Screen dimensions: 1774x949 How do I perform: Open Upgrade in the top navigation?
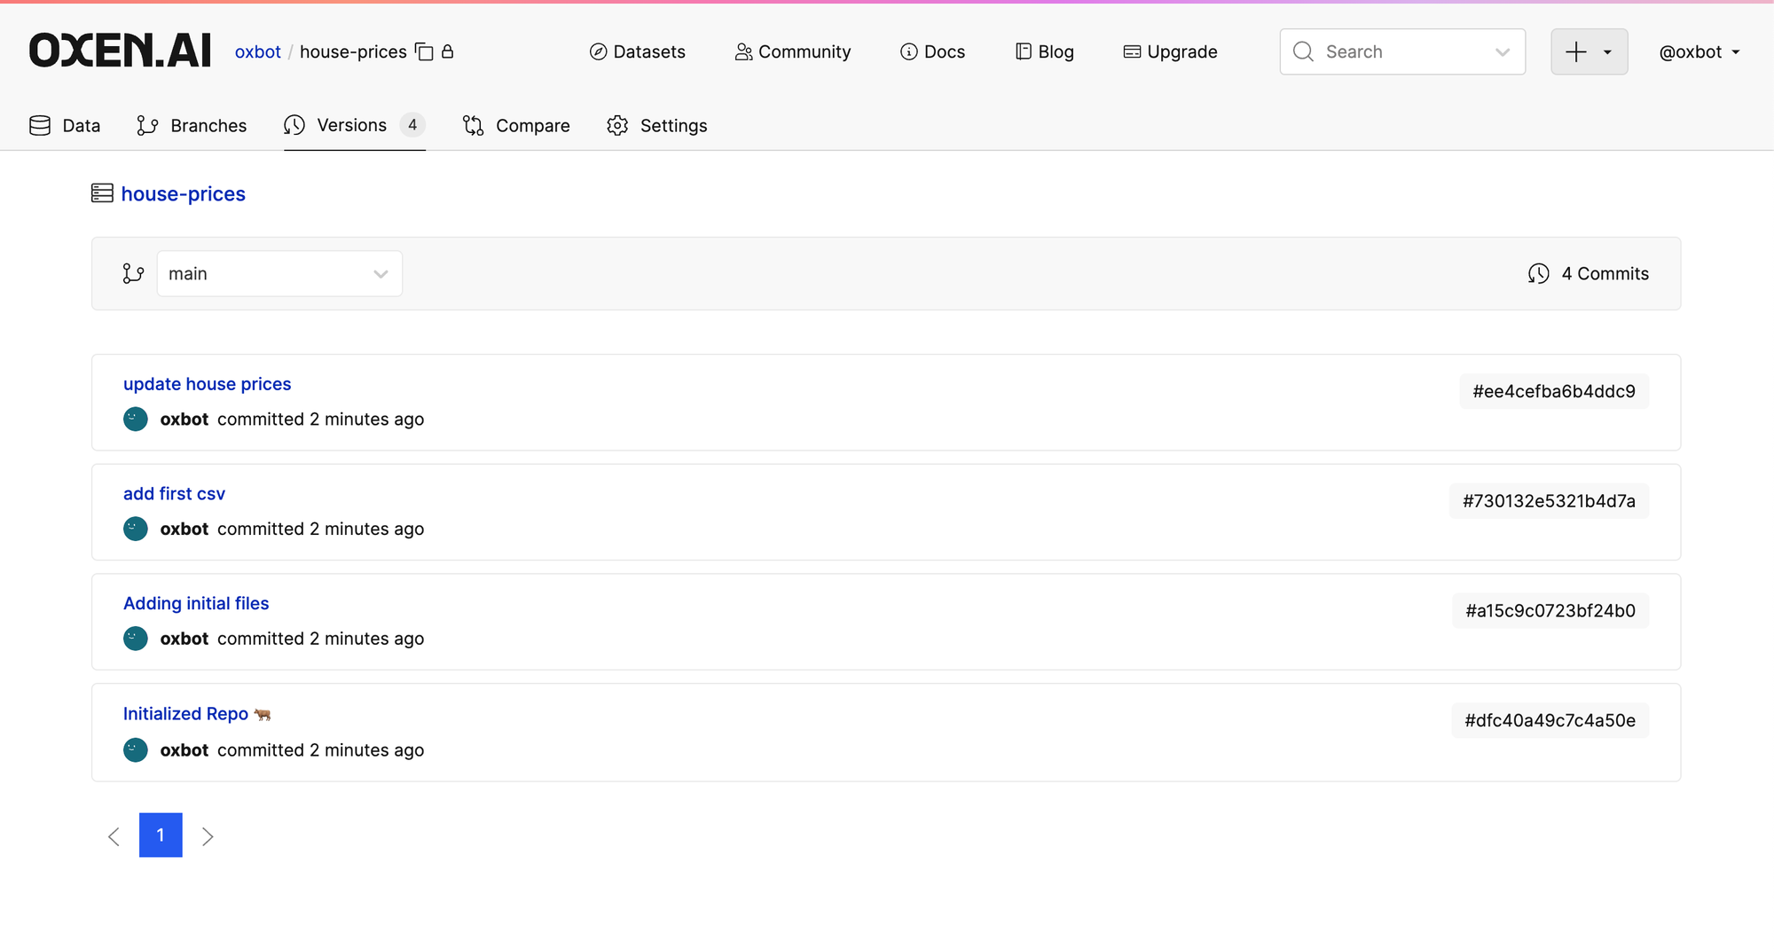(x=1171, y=51)
